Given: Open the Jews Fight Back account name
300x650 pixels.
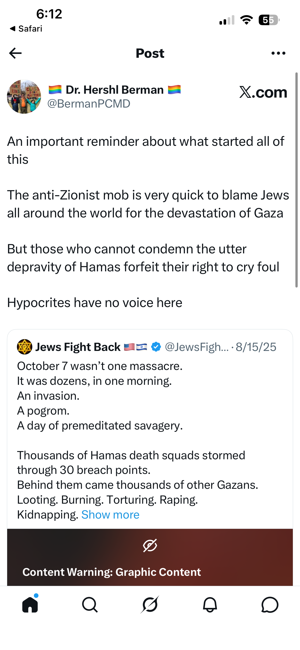Looking at the screenshot, I should click(x=78, y=347).
